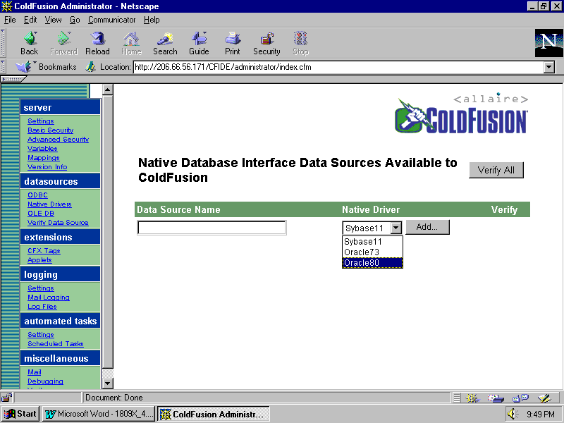Image resolution: width=564 pixels, height=423 pixels.
Task: Open the Windows Start menu
Action: pyautogui.click(x=20, y=414)
